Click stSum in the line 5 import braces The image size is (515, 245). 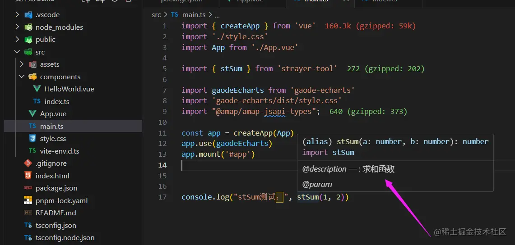[232, 69]
